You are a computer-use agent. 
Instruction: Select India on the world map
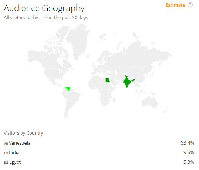(128, 82)
